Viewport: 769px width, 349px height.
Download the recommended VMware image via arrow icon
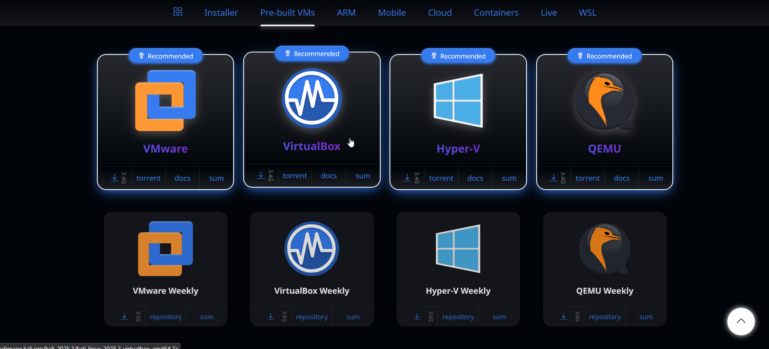[114, 178]
